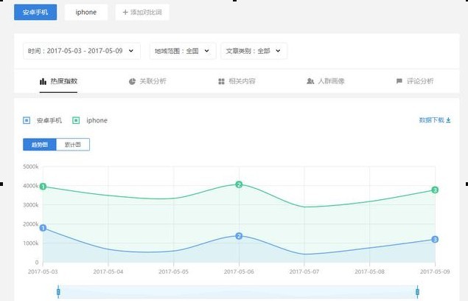The image size is (468, 301).
Task: Click 添加对比词 add comparison word
Action: click(x=142, y=13)
